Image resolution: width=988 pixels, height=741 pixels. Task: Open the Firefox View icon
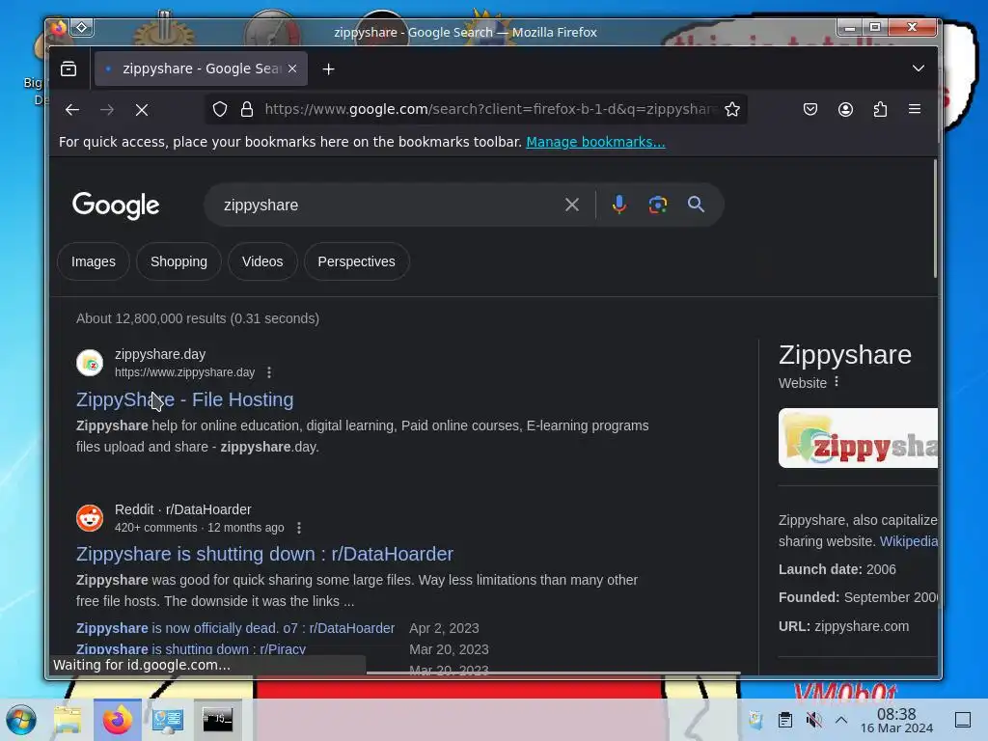pyautogui.click(x=69, y=69)
